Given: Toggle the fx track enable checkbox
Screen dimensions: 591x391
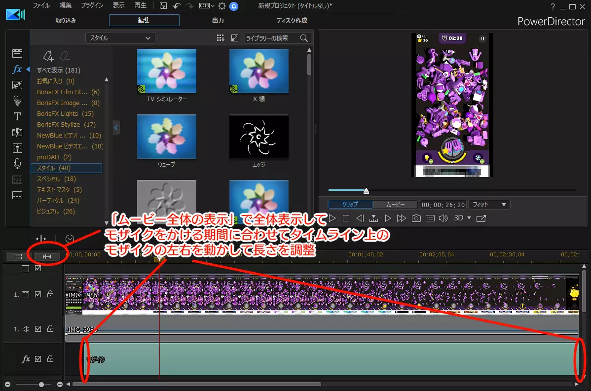Looking at the screenshot, I should click(x=38, y=359).
